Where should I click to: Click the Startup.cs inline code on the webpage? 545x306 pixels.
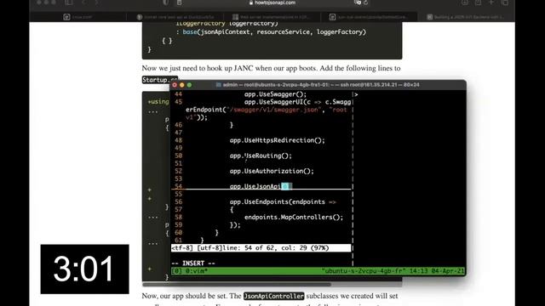[160, 80]
